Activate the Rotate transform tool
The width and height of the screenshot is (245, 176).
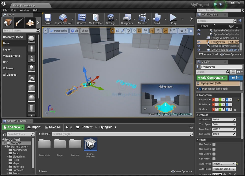(x=118, y=30)
